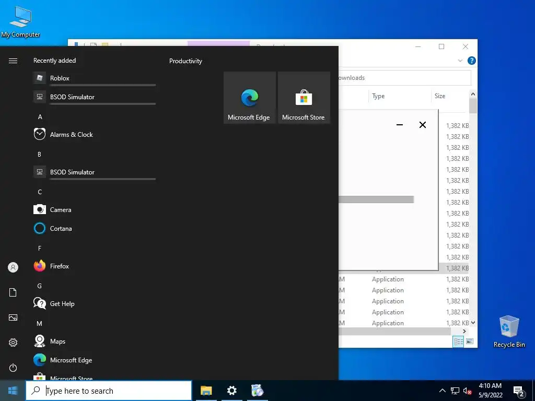Open the Camera app

coord(95,210)
